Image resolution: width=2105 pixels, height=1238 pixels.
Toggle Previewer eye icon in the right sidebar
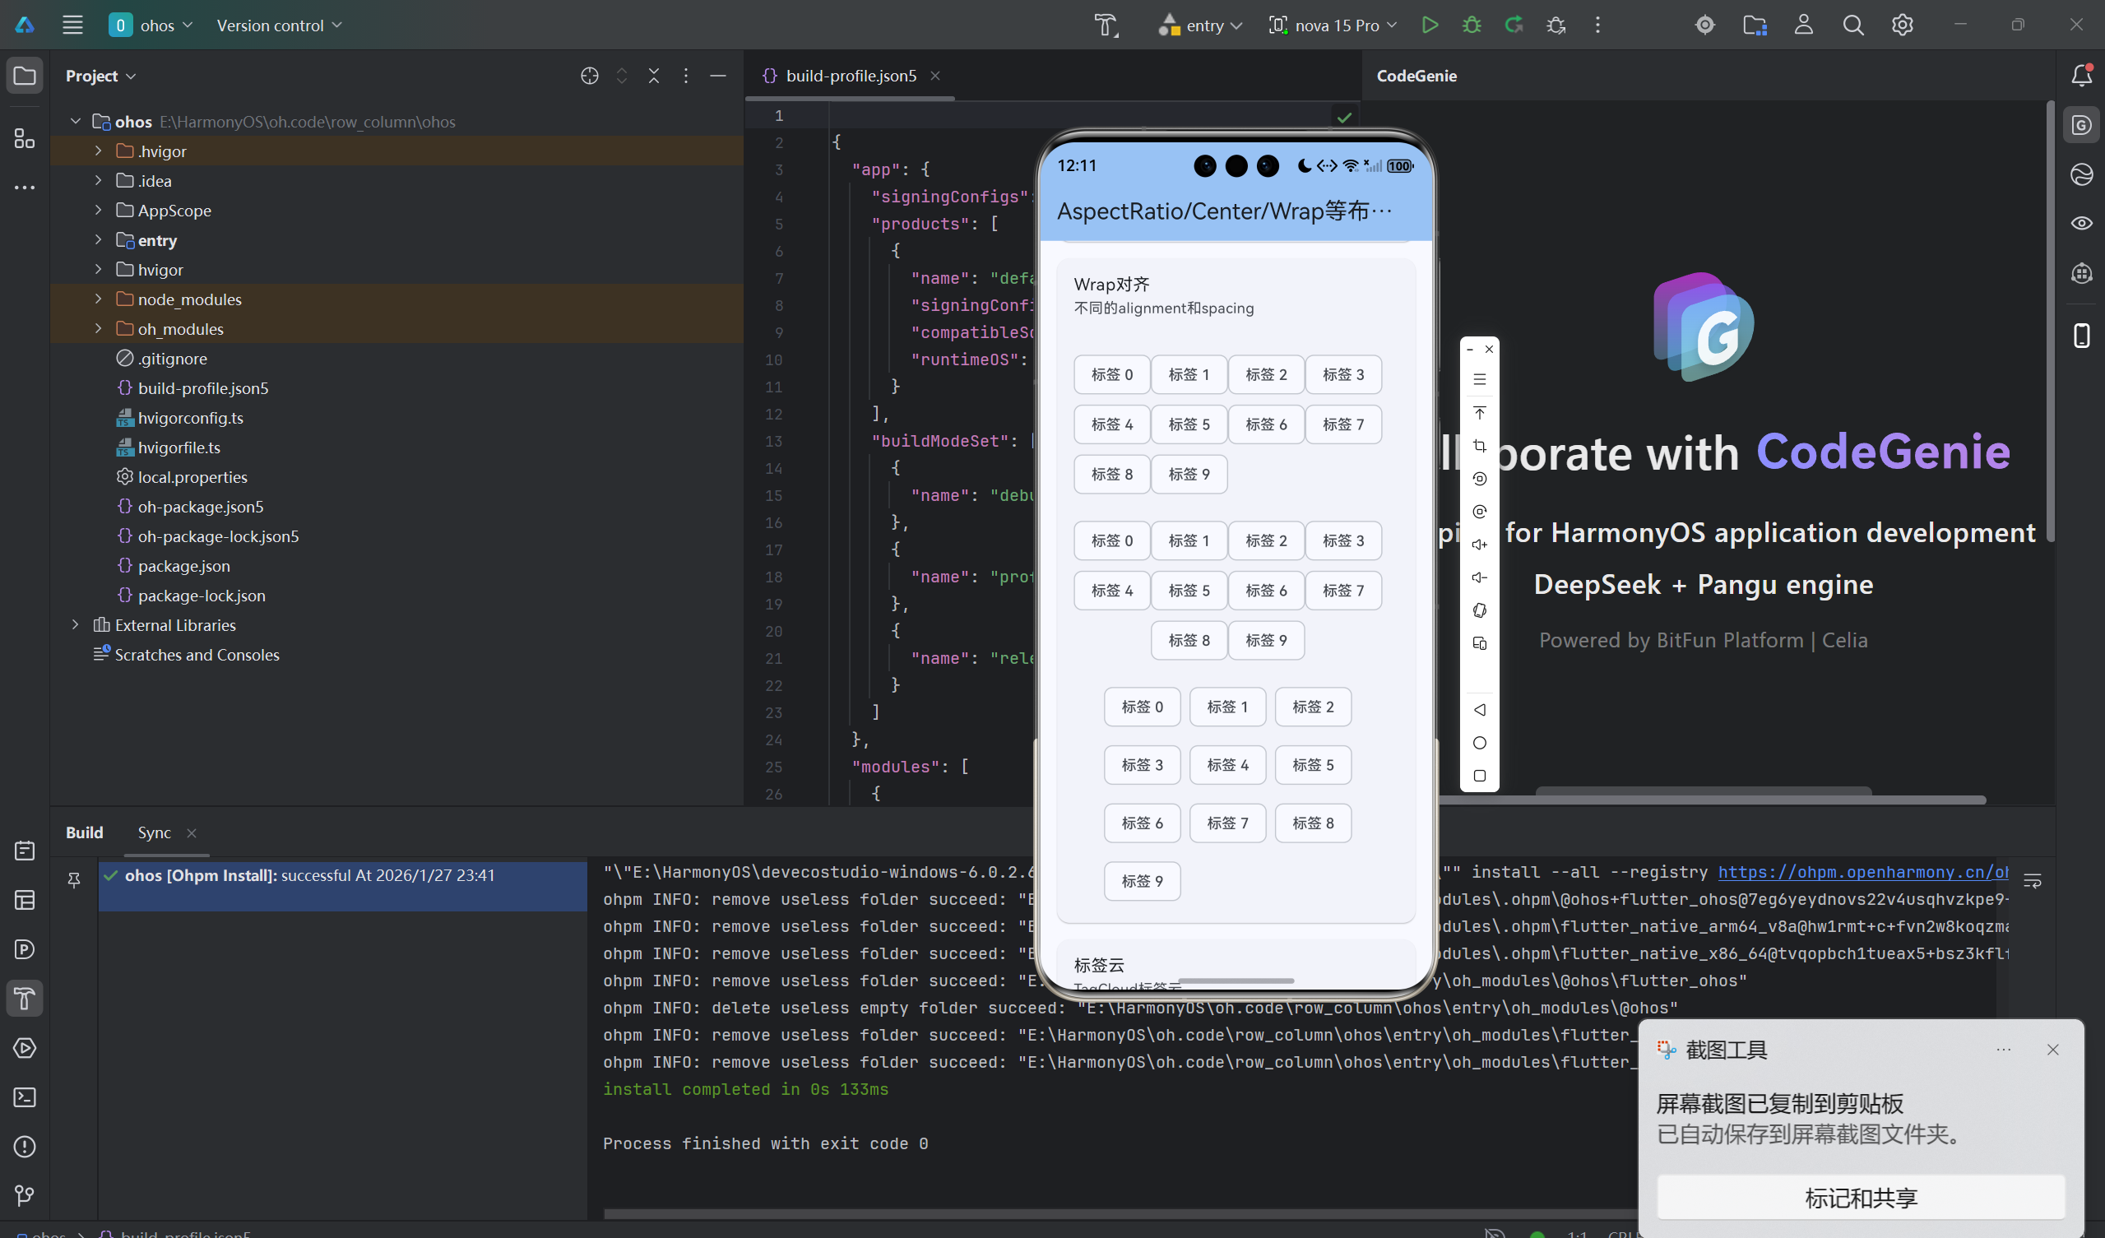click(2081, 223)
